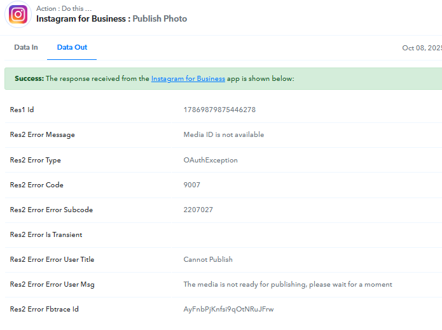Click the 'Res2 Error Fbtrace Id' label
Screen dimensions: 442x330
[45, 309]
